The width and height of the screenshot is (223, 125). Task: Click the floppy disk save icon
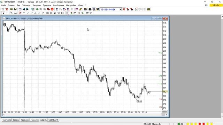[x=15, y=9]
